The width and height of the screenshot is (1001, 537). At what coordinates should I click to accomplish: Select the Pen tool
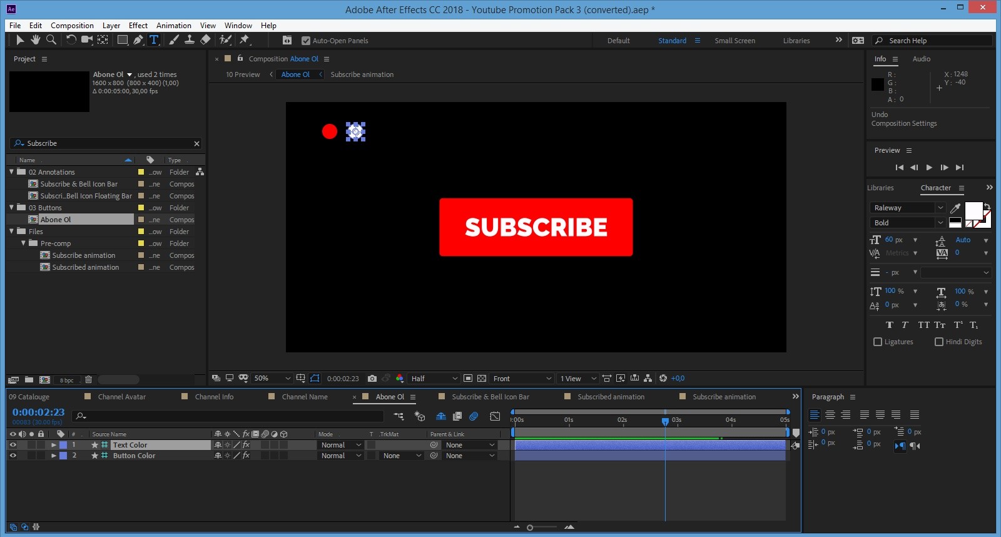point(138,40)
